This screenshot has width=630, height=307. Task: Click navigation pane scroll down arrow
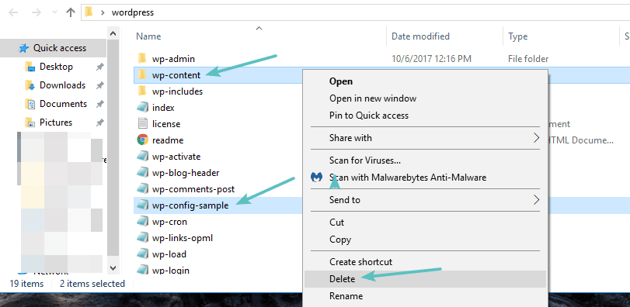tap(113, 267)
